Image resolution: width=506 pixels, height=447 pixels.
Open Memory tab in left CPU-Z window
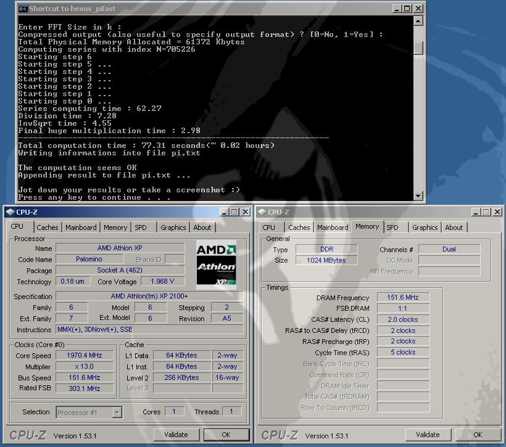tap(115, 228)
